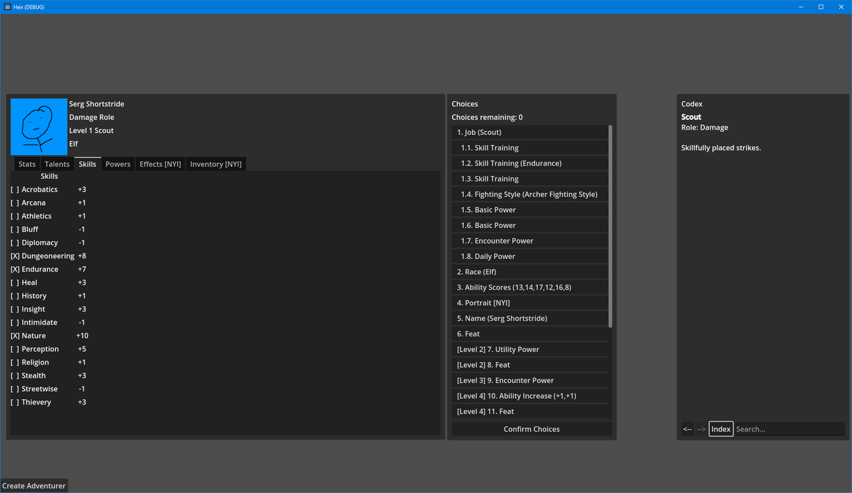Screen dimensions: 852x493
Task: Toggle the Thievery skill checkbox
Action: click(15, 403)
